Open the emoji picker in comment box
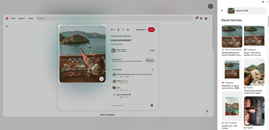 click(152, 105)
